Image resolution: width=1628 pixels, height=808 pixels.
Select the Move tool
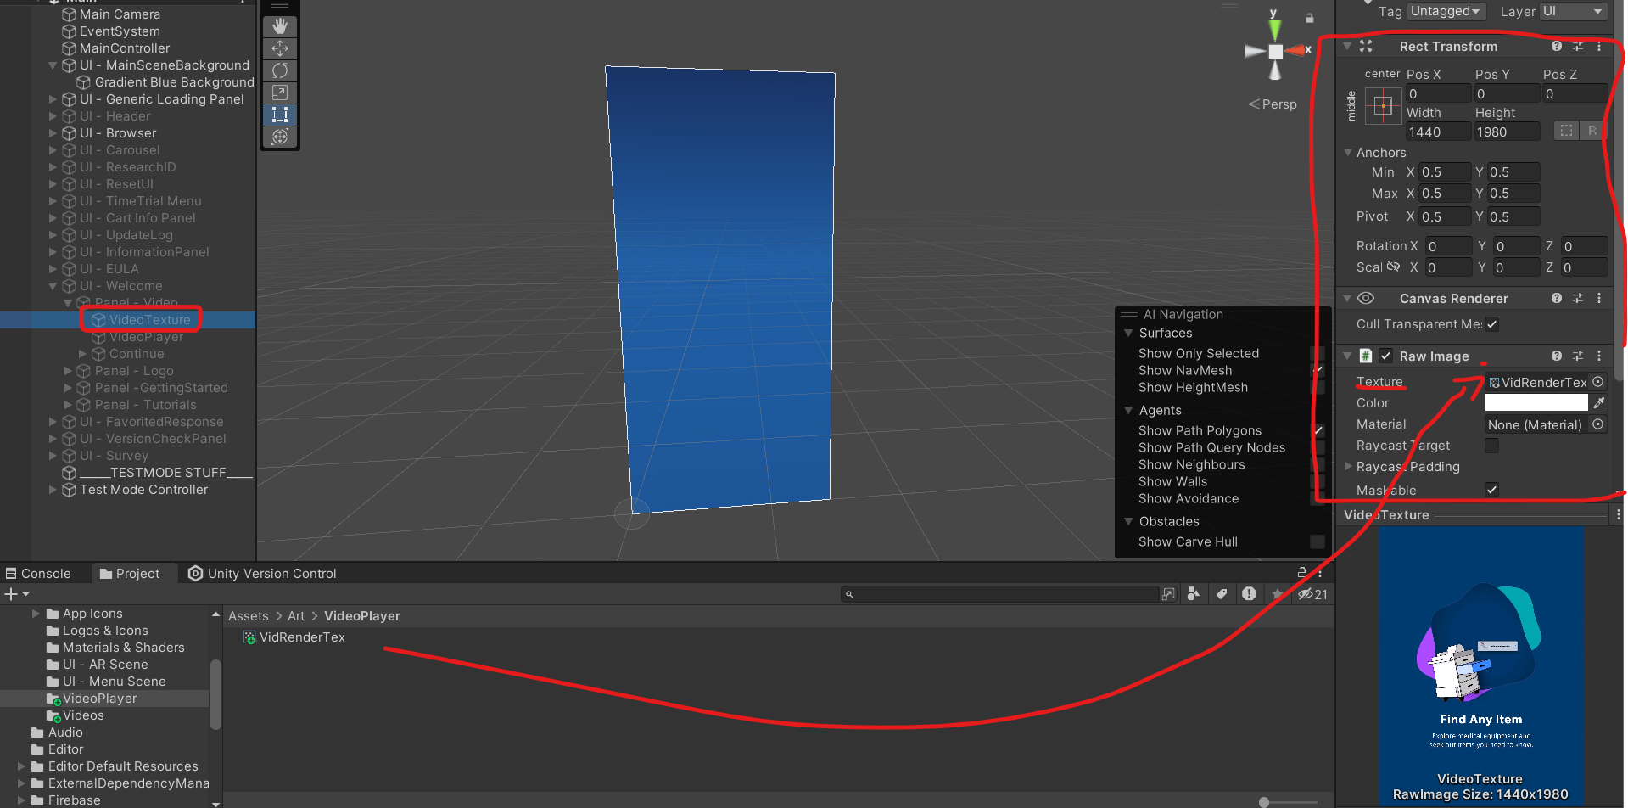point(280,48)
